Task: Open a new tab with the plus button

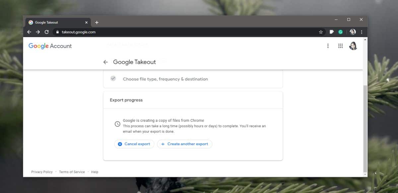Action: [97, 23]
